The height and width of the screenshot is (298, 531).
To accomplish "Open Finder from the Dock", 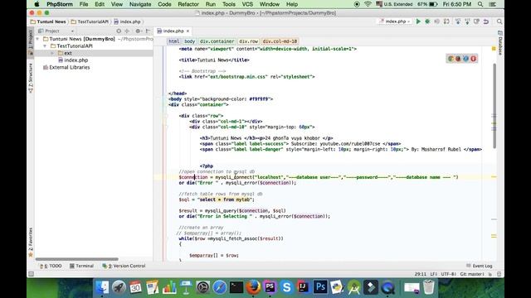I will pyautogui.click(x=101, y=287).
